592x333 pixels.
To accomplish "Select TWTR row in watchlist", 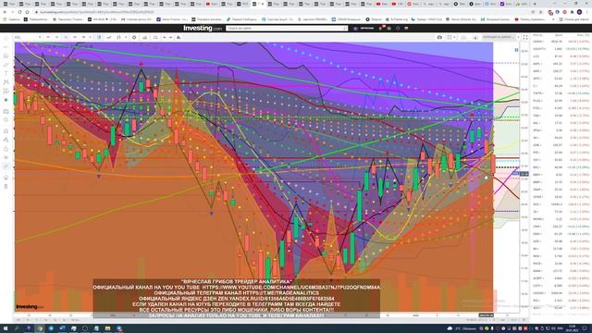I will (561, 93).
